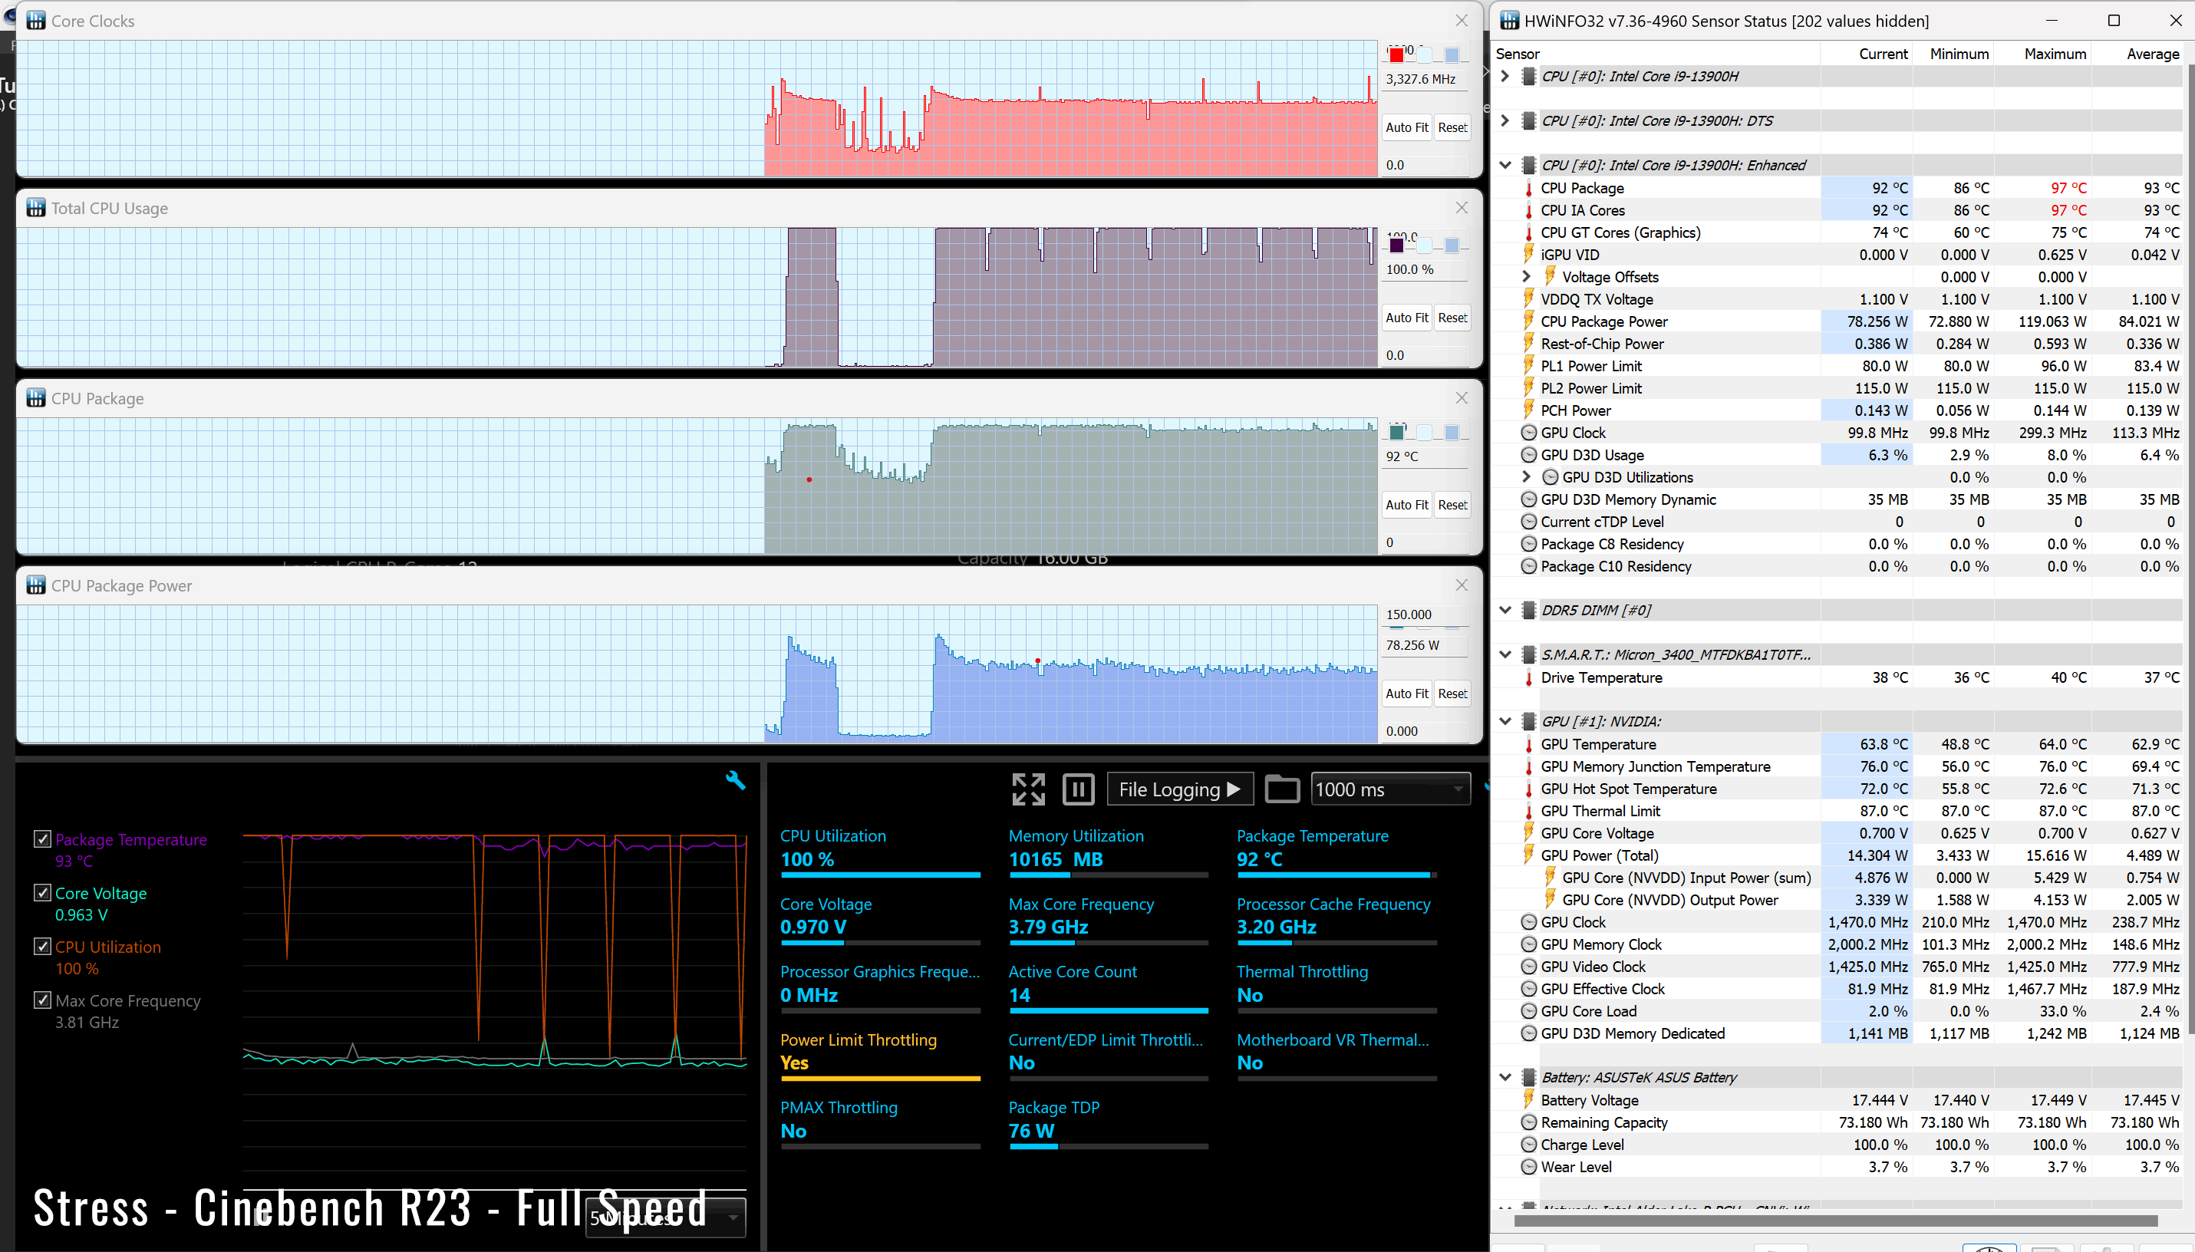Collapse the Battery: ASUSTeK ASUS Battery group
The width and height of the screenshot is (2195, 1252).
click(x=1505, y=1077)
